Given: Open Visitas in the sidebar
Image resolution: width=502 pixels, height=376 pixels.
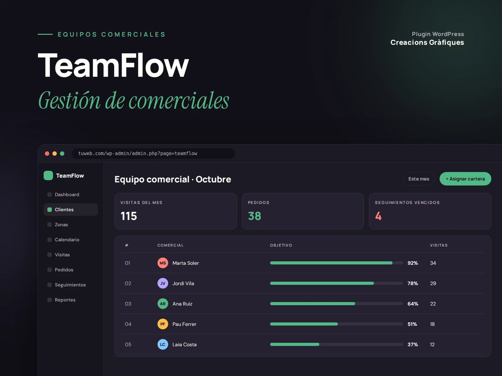Looking at the screenshot, I should [x=71, y=255].
